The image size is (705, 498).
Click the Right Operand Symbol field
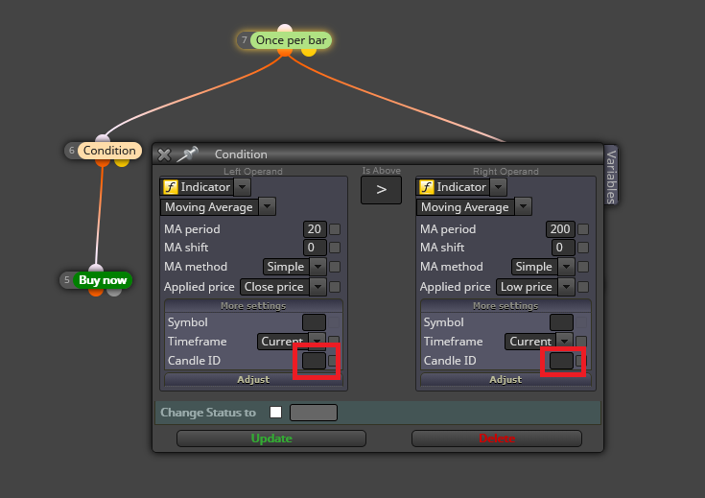point(561,322)
